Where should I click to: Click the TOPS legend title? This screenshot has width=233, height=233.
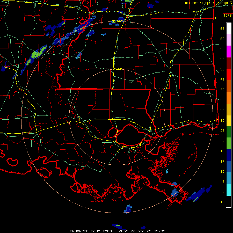click(x=228, y=16)
